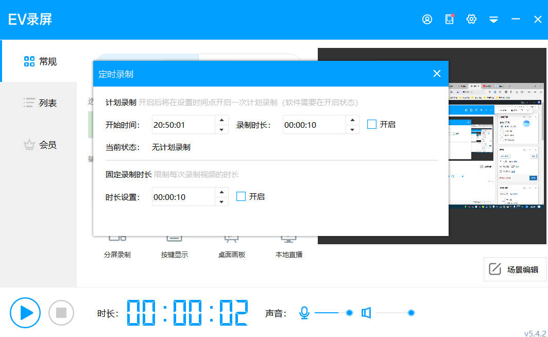This screenshot has height=337, width=548.
Task: Close the 定时录制 dialog
Action: click(x=437, y=74)
